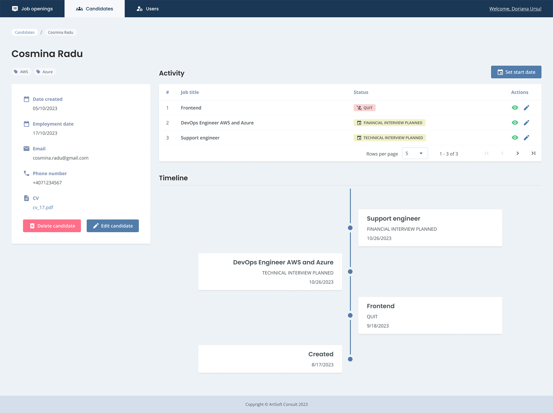Click the FINANCIAL INTERVIEW PLANNED status badge in the table

pos(390,123)
